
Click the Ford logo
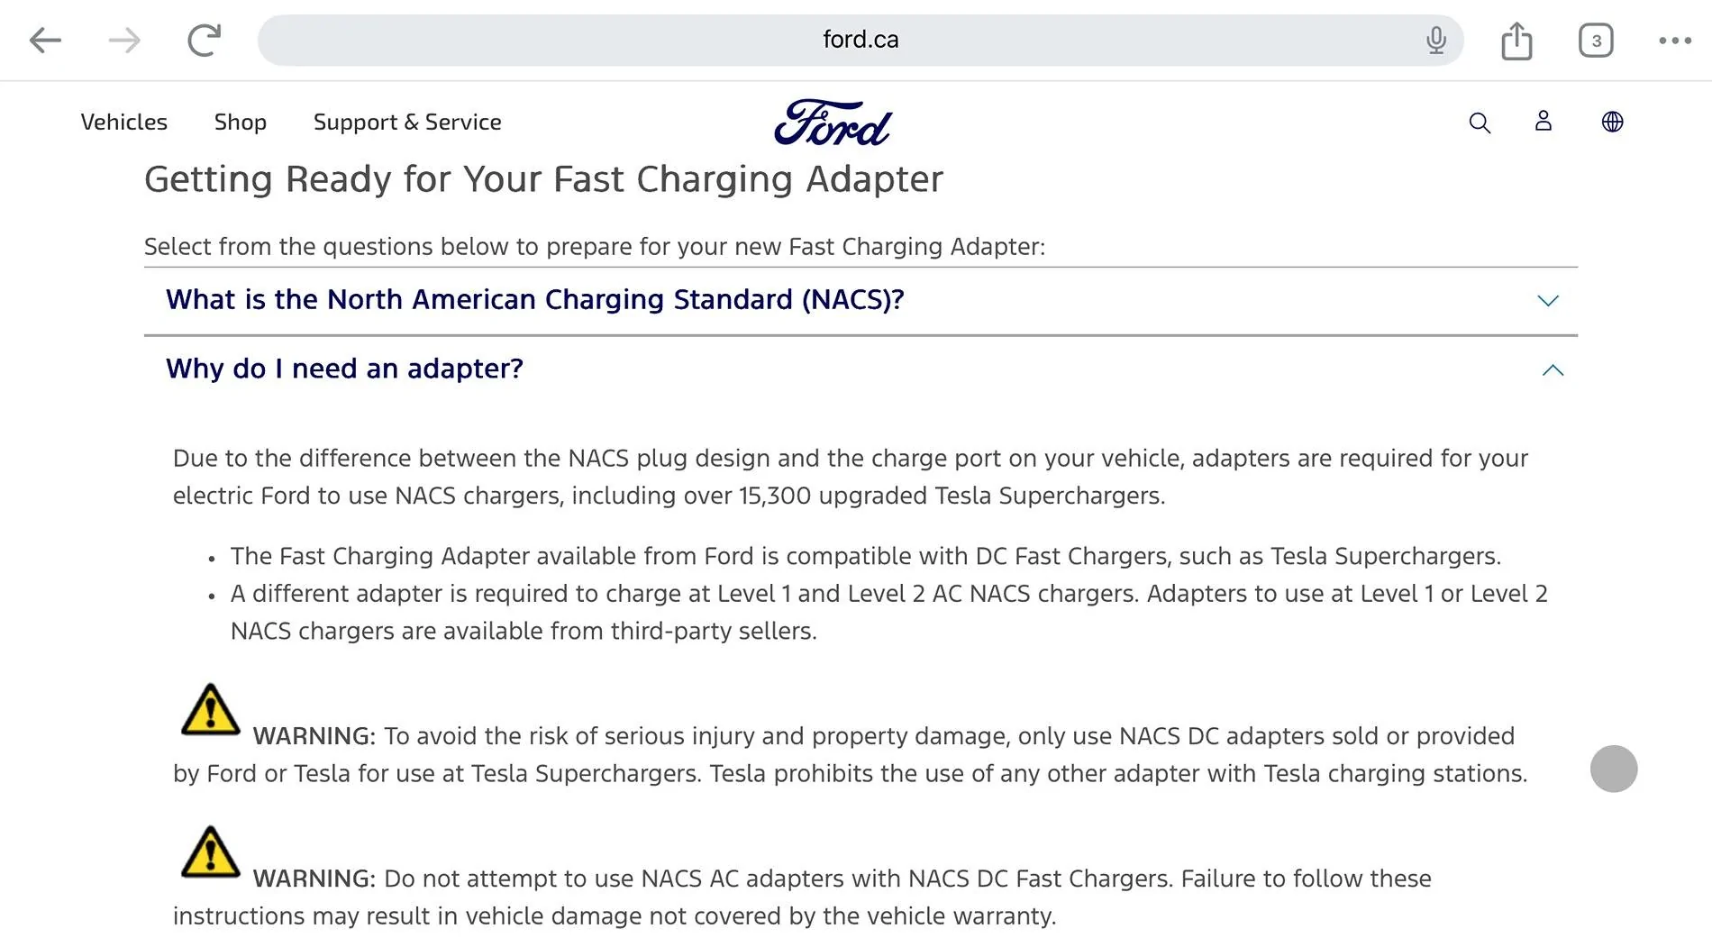(833, 123)
